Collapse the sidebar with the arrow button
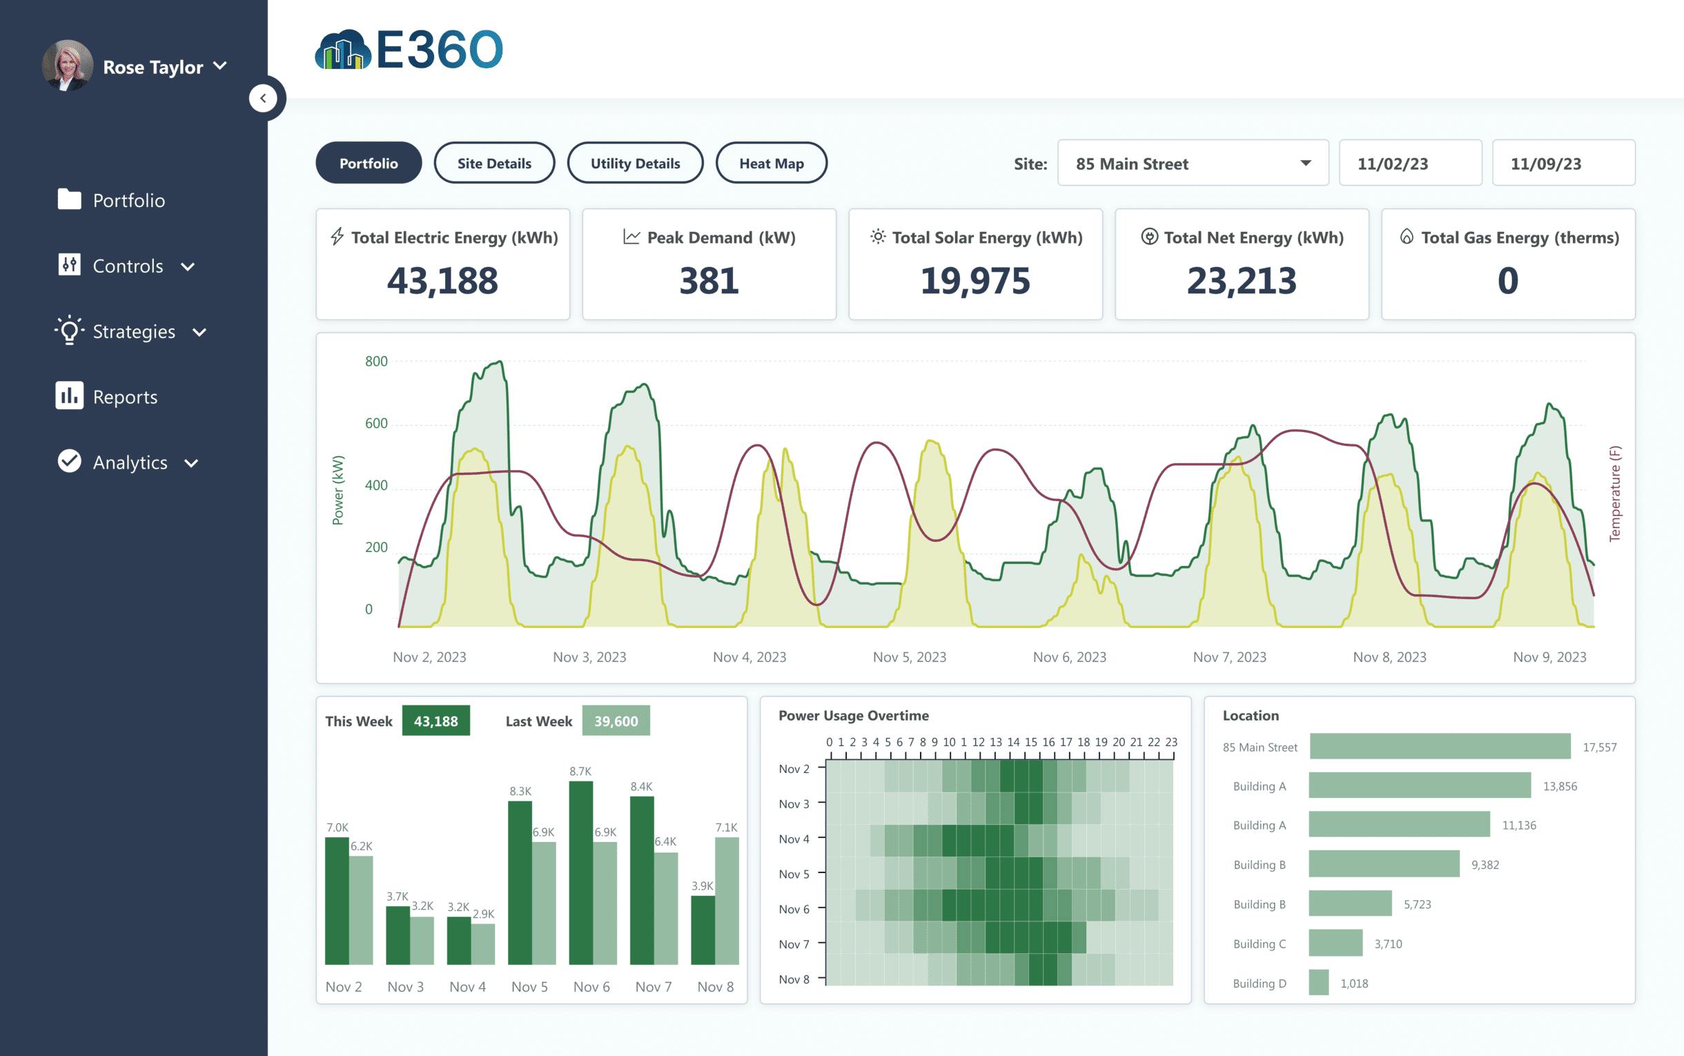 click(x=264, y=98)
